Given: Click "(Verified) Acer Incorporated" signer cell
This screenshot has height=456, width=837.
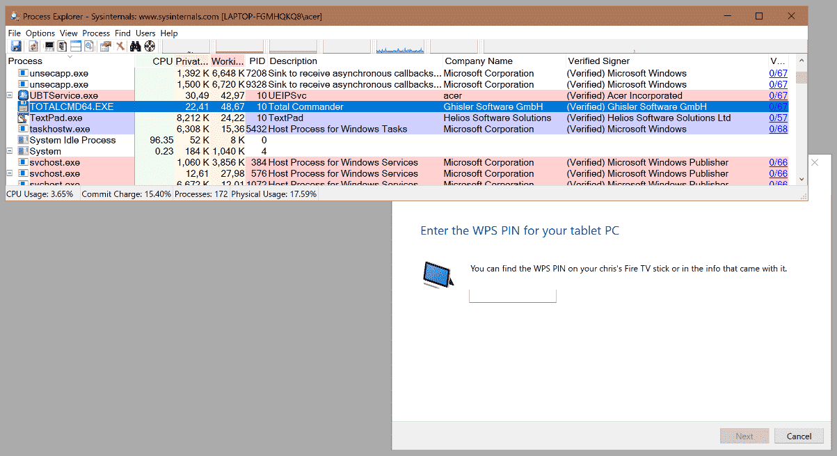Looking at the screenshot, I should click(624, 95).
